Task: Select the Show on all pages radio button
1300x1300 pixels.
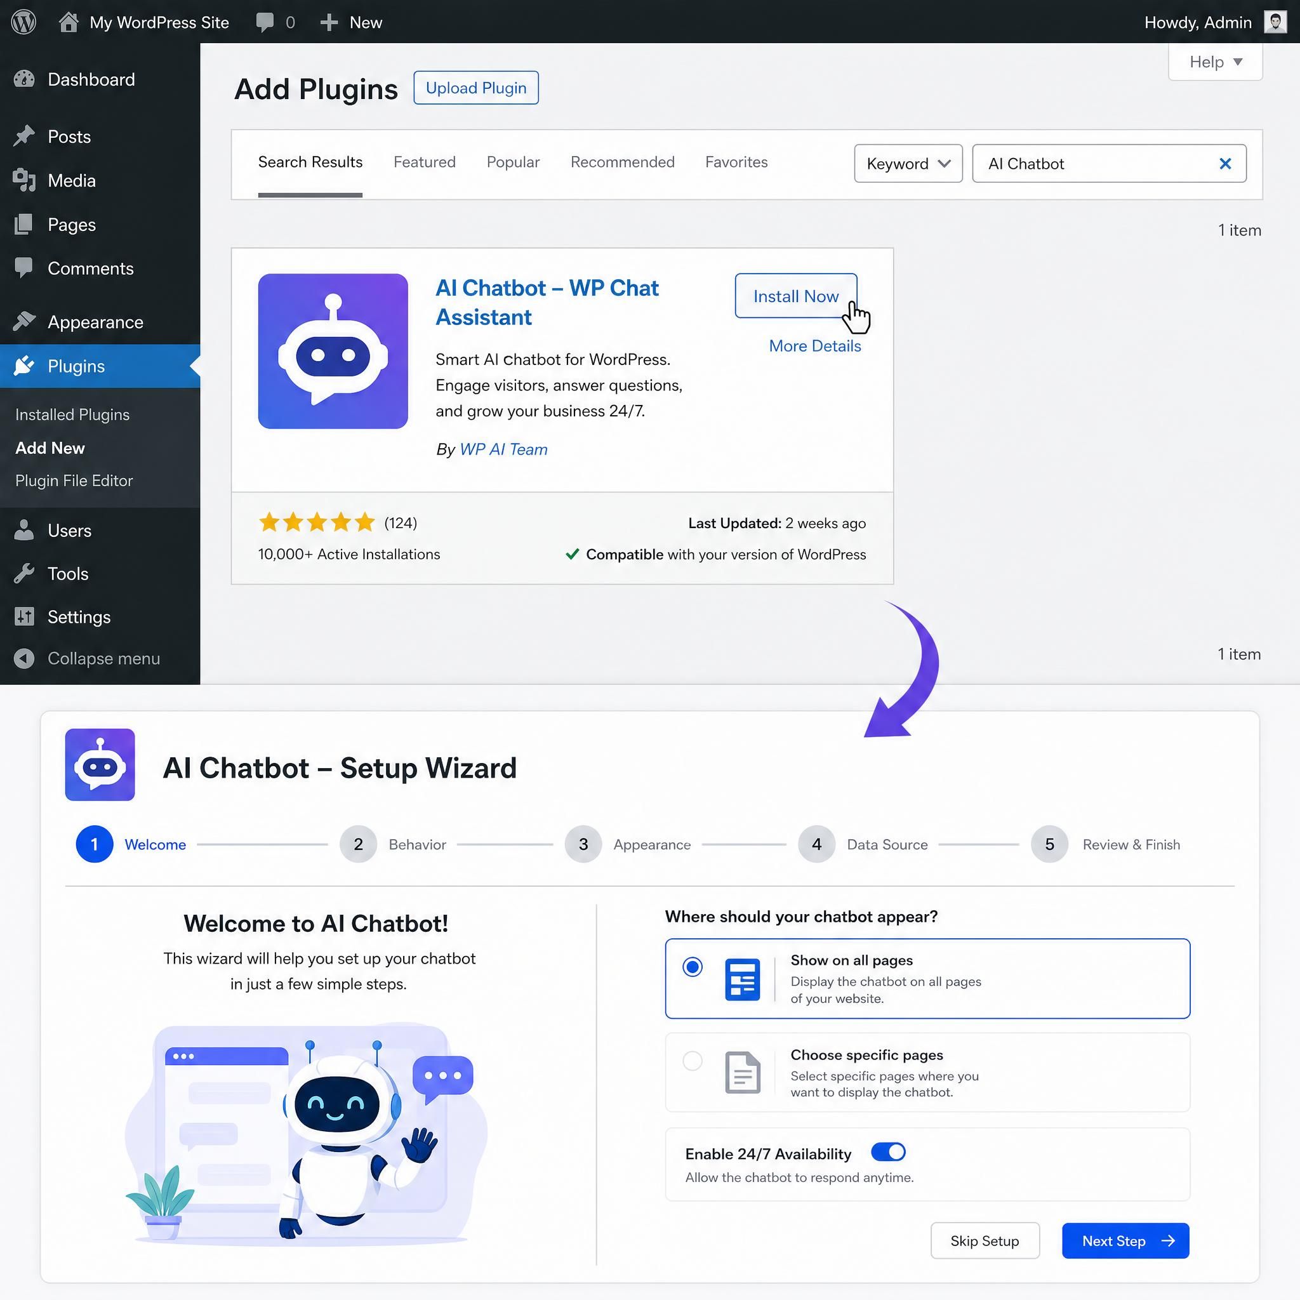Action: click(693, 967)
